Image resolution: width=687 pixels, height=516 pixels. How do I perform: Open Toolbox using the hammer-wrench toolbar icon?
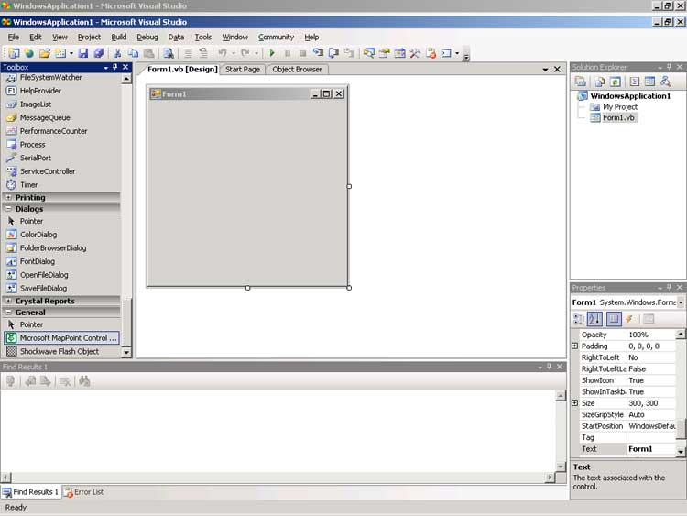point(415,53)
